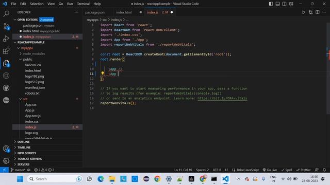Toggle Prettier in status bar
This screenshot has height=185, width=330.
point(303,170)
